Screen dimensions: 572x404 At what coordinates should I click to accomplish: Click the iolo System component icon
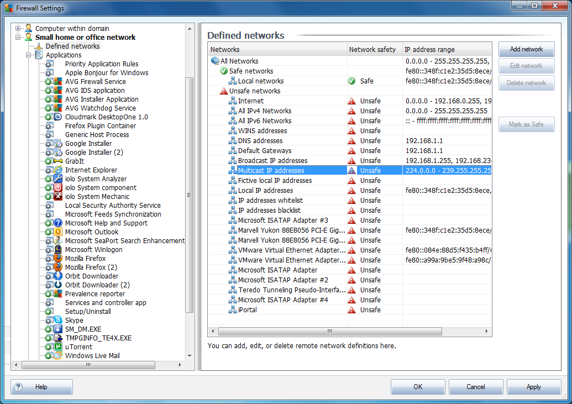58,187
